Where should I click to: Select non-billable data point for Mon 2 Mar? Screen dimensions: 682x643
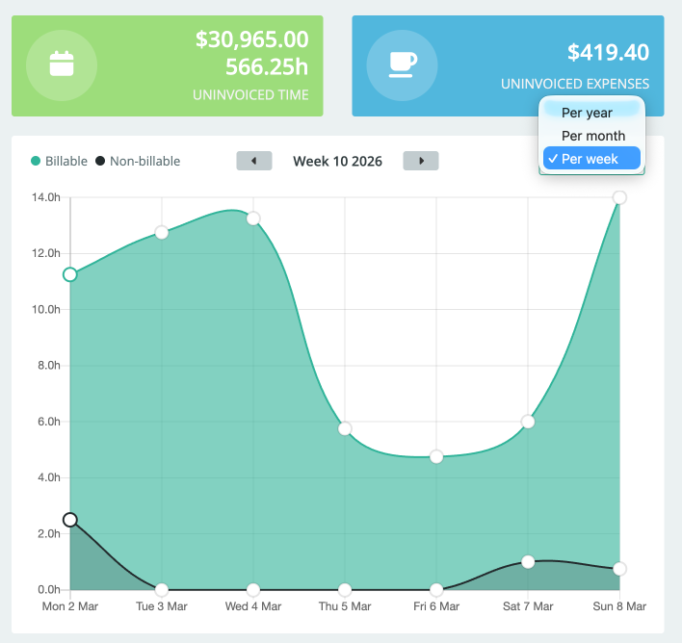(x=70, y=520)
